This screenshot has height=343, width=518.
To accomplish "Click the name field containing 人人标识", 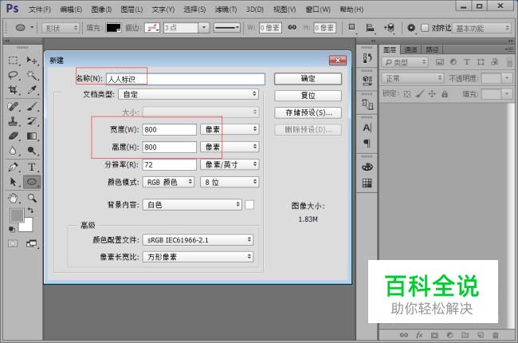I will point(186,79).
